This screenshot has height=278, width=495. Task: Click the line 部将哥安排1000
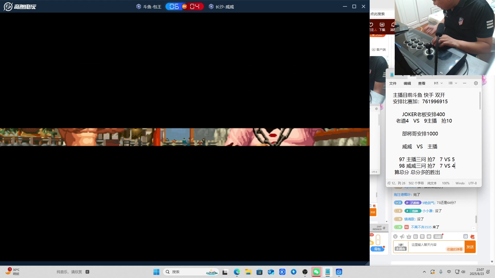pyautogui.click(x=420, y=134)
